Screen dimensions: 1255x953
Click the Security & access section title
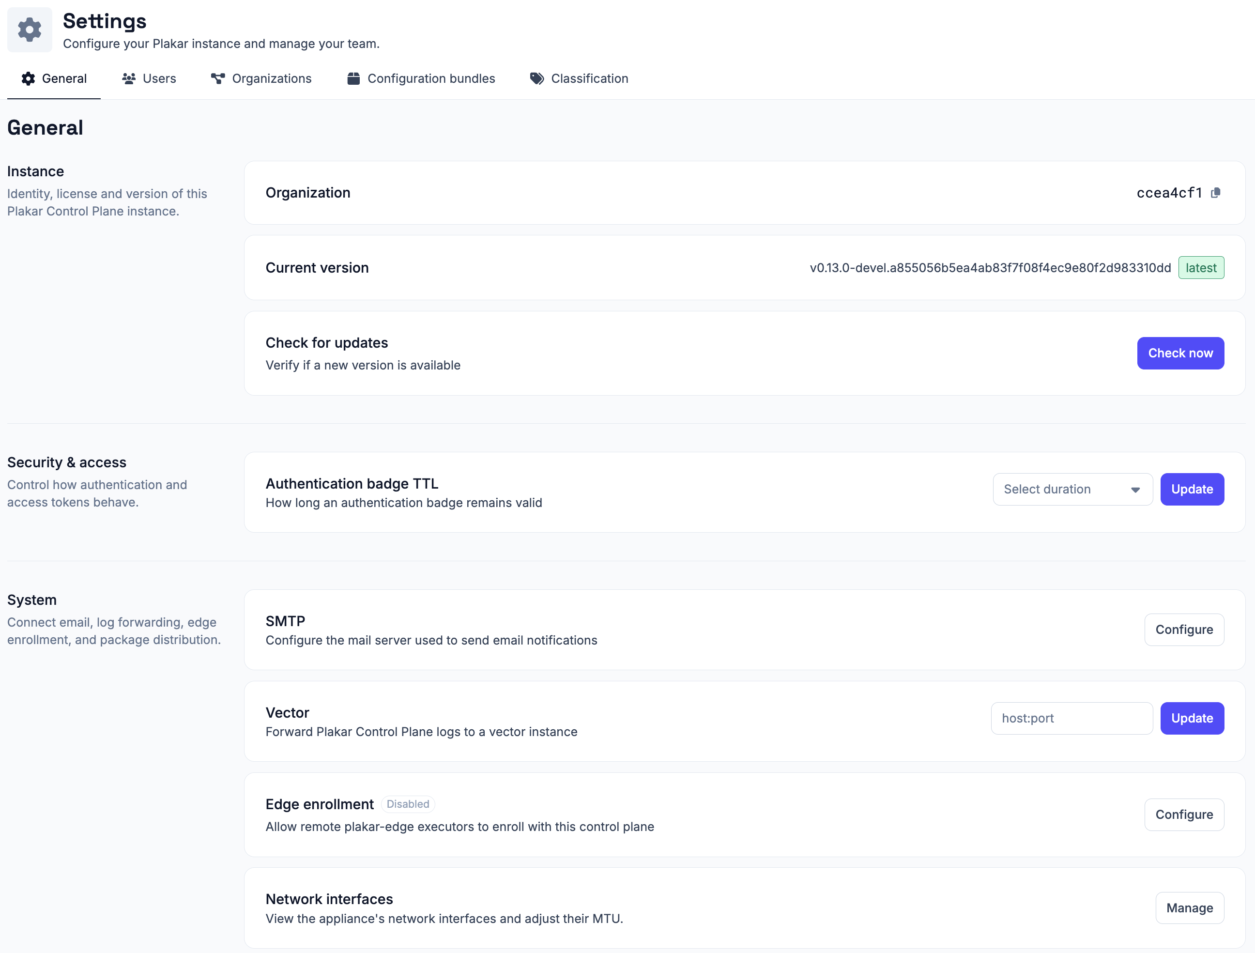[x=66, y=462]
